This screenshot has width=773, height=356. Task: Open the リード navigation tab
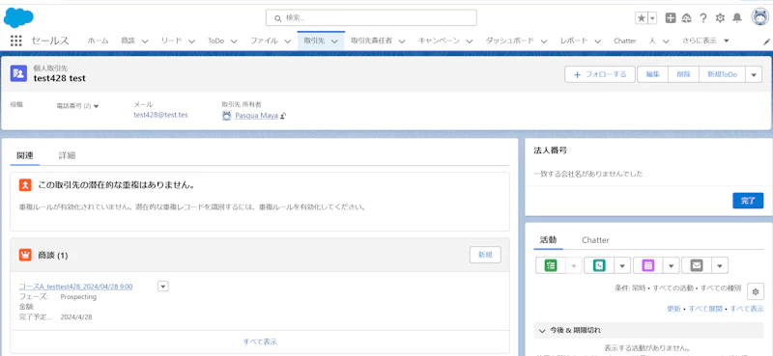tap(172, 41)
